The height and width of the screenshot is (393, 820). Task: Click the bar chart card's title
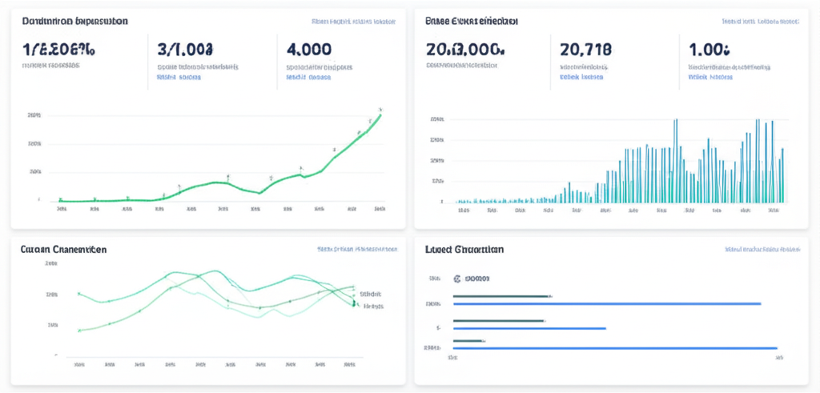coord(470,22)
